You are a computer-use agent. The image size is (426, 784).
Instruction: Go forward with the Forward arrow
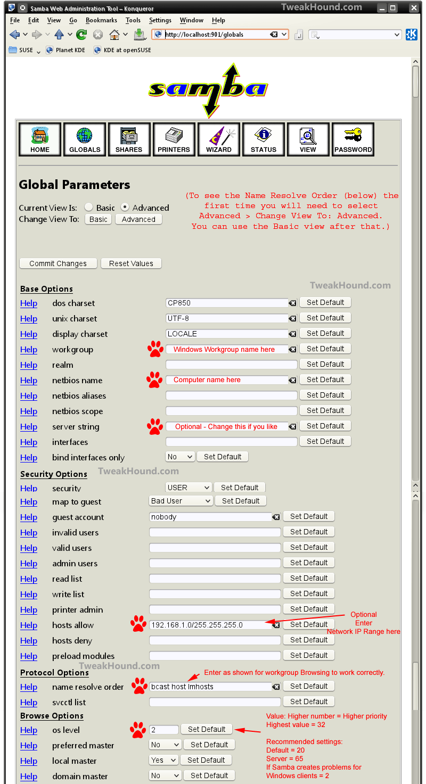pos(37,35)
